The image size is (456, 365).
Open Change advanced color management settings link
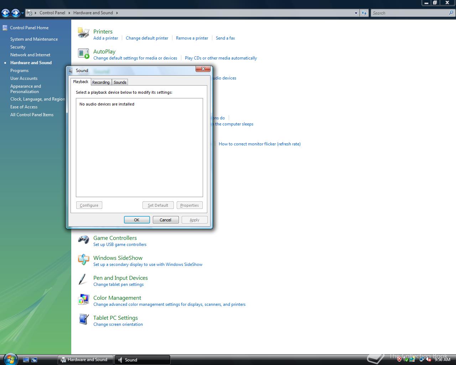[169, 304]
